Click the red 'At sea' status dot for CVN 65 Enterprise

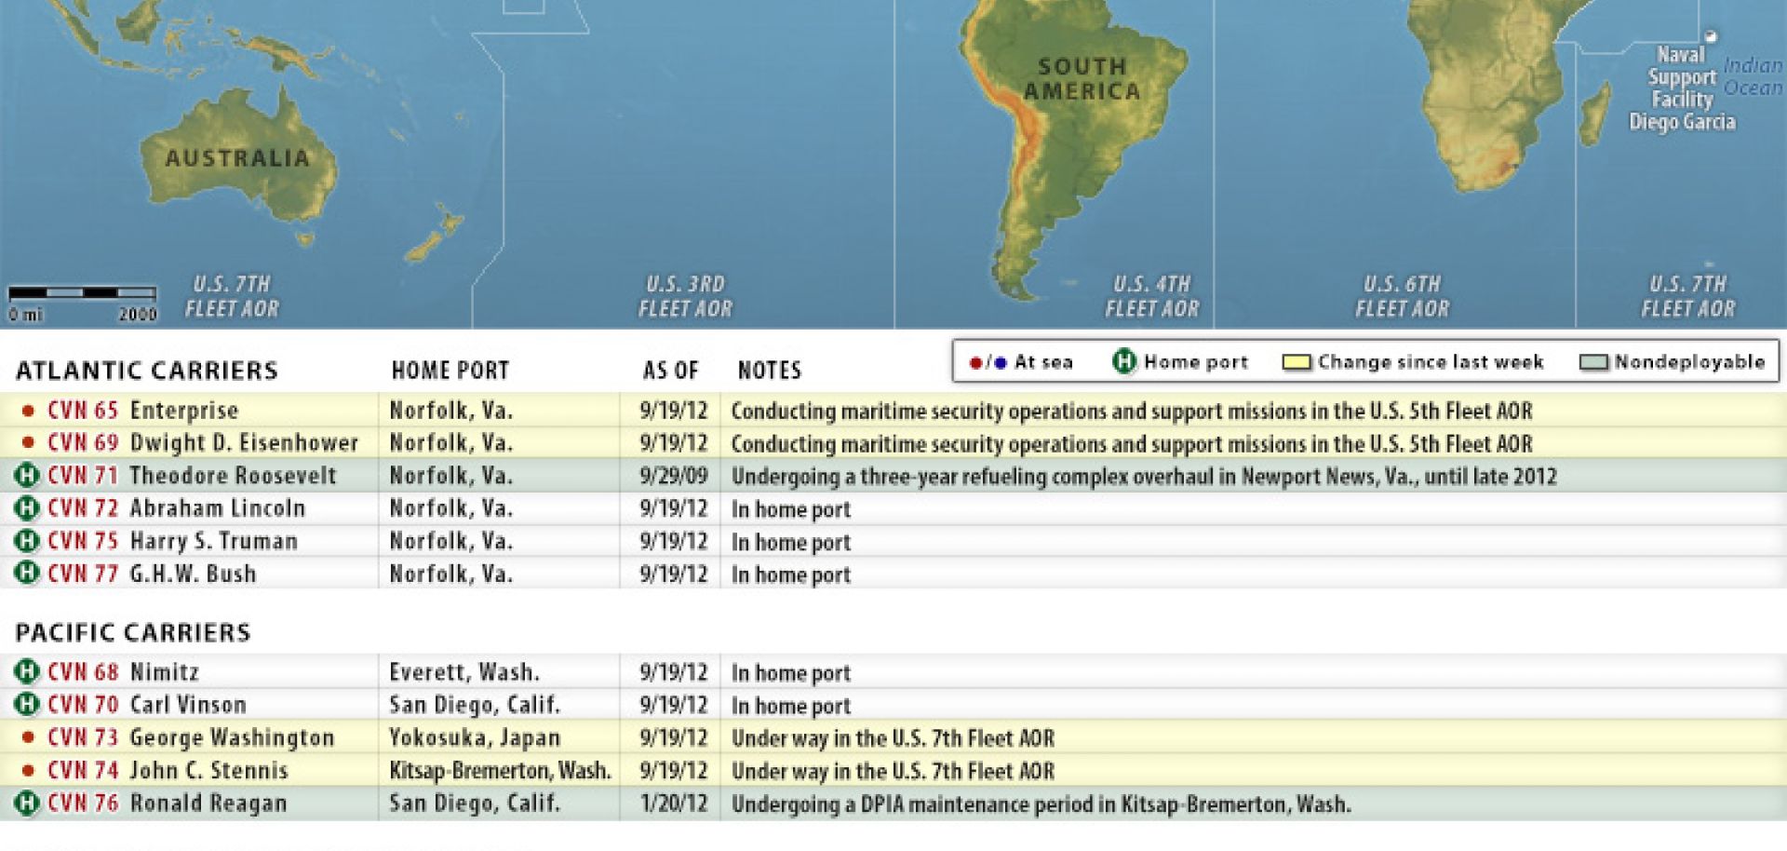click(28, 410)
